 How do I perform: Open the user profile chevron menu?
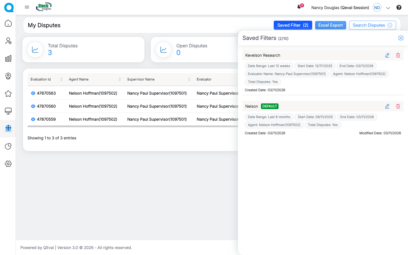pyautogui.click(x=388, y=8)
